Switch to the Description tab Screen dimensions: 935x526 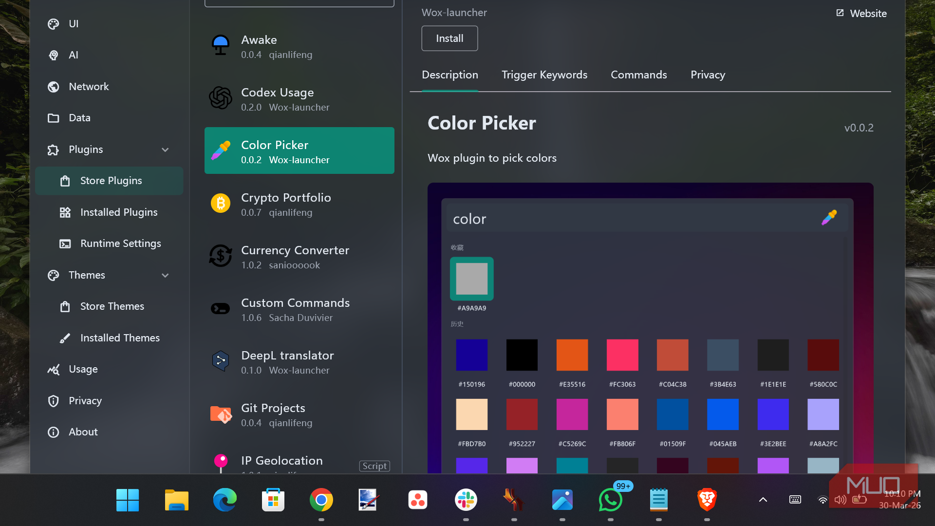(450, 75)
